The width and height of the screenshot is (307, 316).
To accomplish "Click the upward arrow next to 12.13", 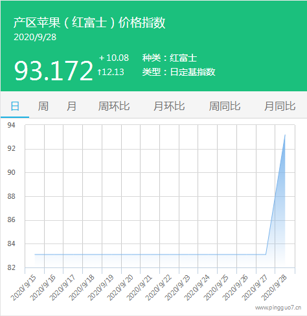I will tap(99, 72).
